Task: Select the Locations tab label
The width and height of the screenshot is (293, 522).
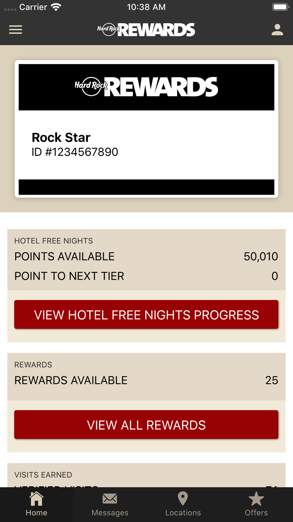Action: coord(183,513)
